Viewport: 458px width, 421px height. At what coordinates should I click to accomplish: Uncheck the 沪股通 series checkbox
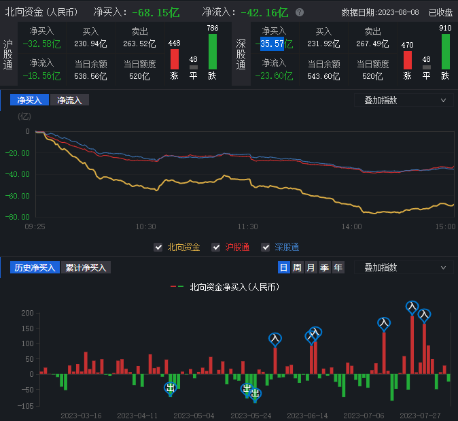216,248
